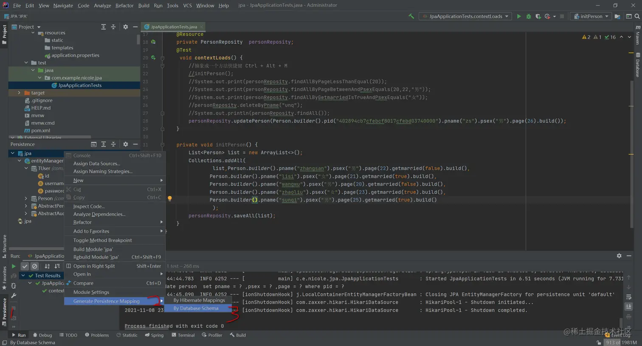Expand the target folder

click(x=19, y=93)
